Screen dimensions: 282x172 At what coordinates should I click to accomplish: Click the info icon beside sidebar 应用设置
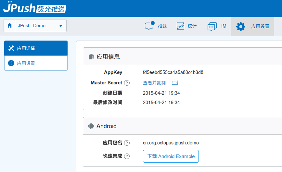point(11,63)
